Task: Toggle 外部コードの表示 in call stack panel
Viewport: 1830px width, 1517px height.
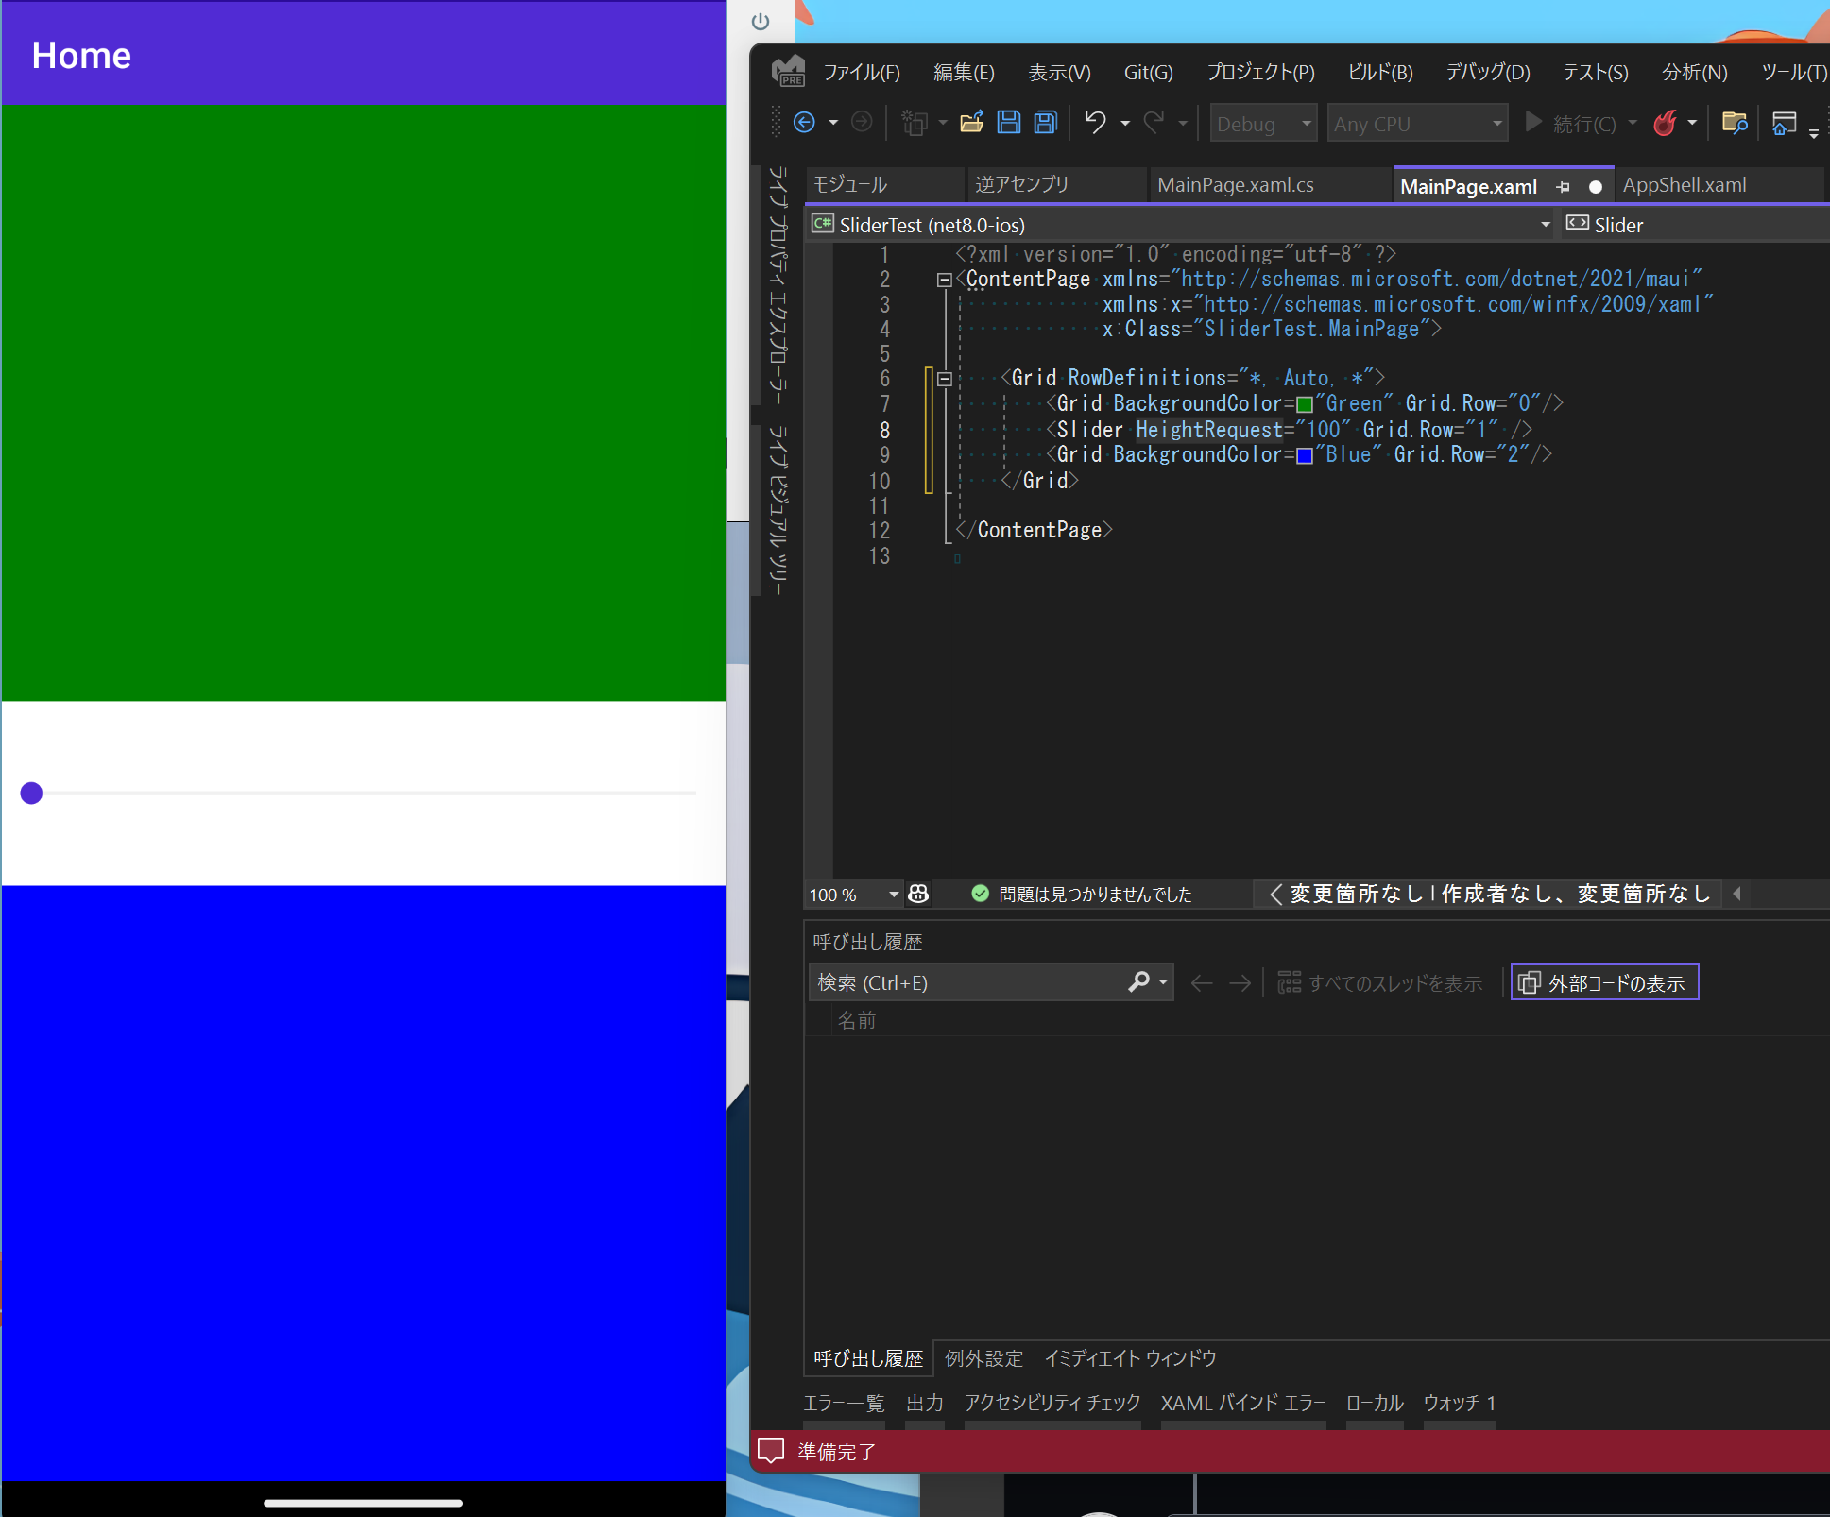Action: point(1604,982)
